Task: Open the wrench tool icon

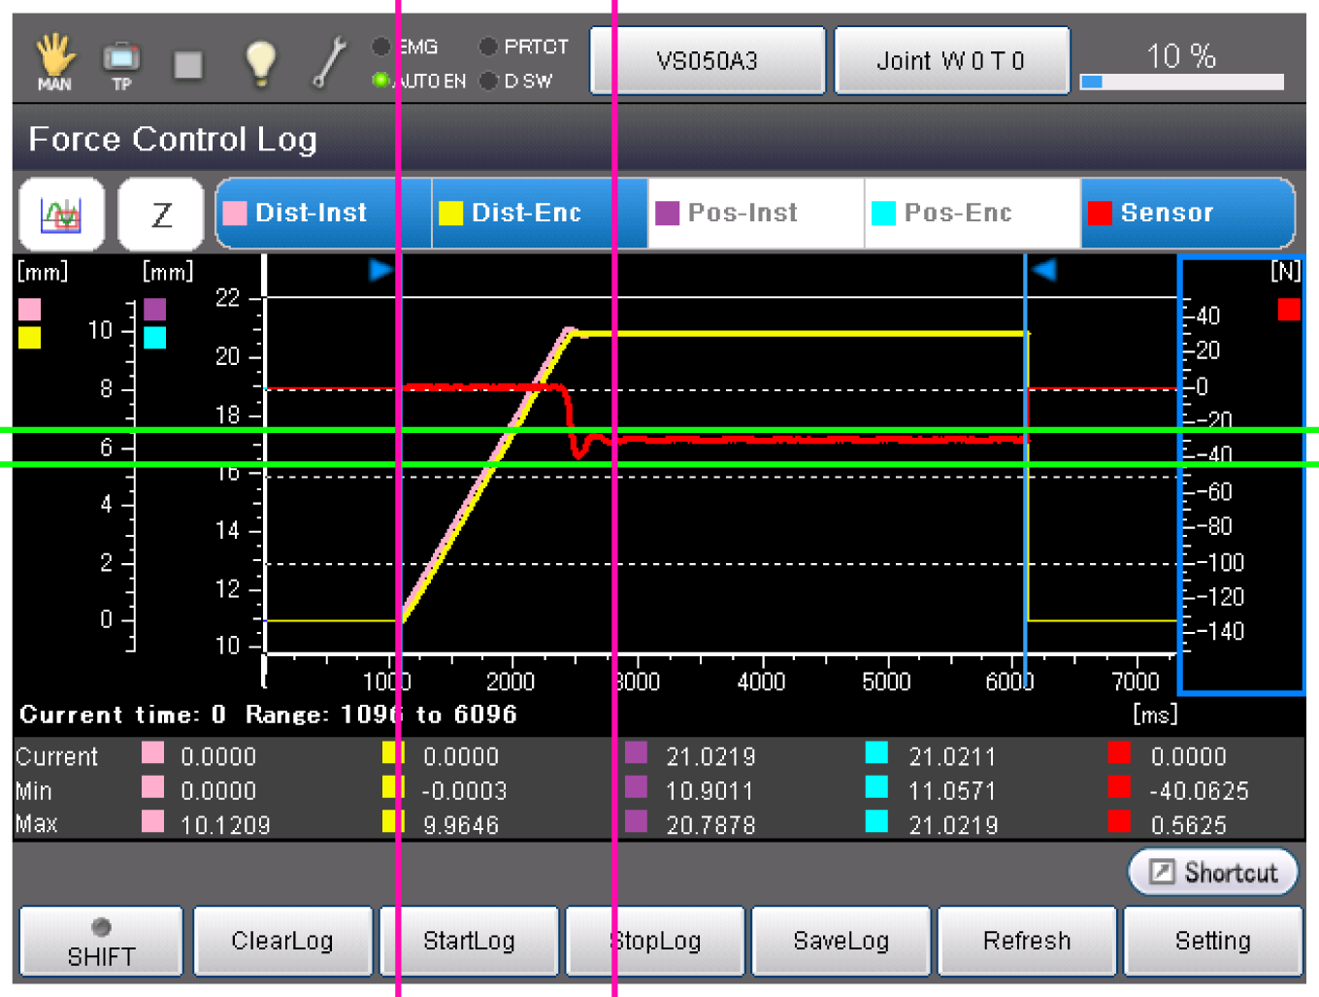Action: [x=329, y=62]
